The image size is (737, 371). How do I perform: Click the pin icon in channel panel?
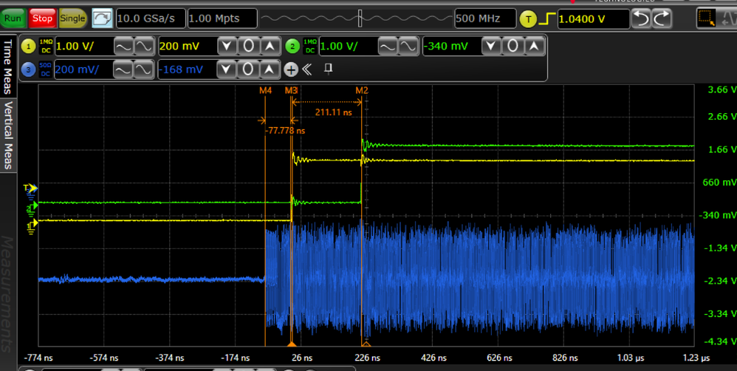point(329,69)
